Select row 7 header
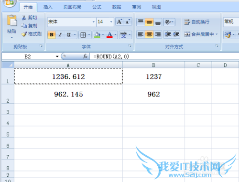 (8, 154)
